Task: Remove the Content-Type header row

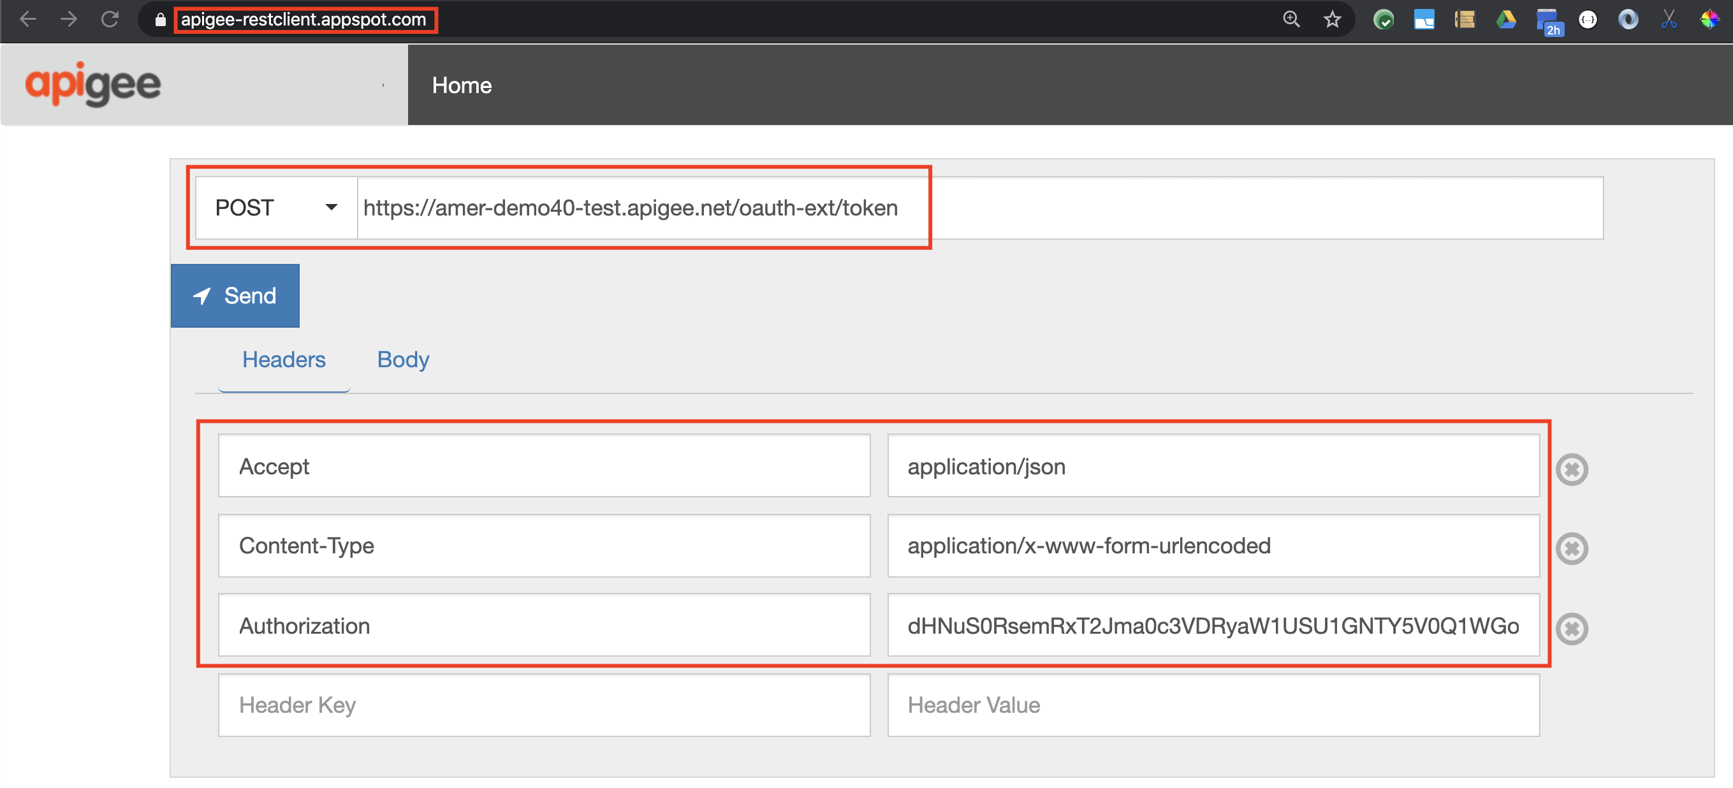Action: pyautogui.click(x=1572, y=548)
